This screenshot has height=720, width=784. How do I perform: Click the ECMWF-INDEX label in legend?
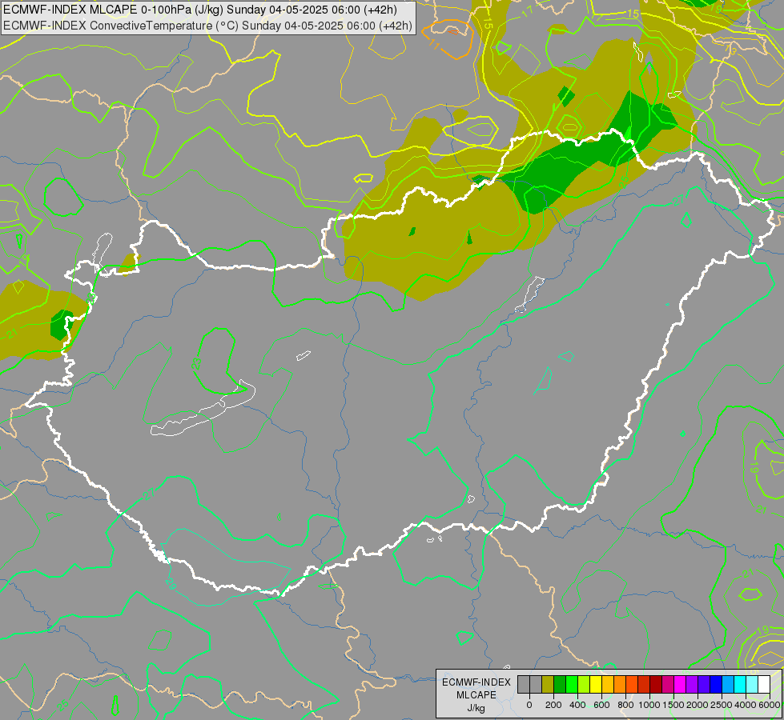pyautogui.click(x=476, y=682)
